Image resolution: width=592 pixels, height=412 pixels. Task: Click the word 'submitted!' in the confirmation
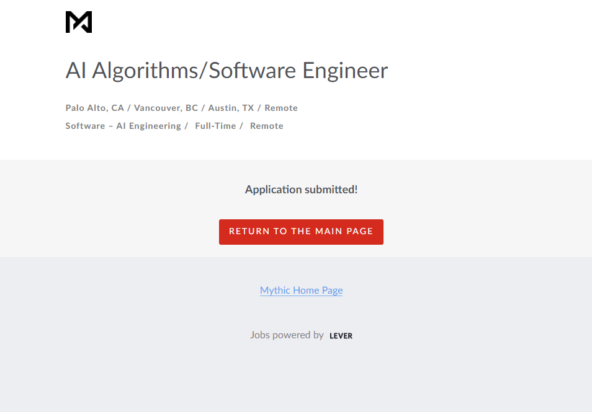[331, 190]
